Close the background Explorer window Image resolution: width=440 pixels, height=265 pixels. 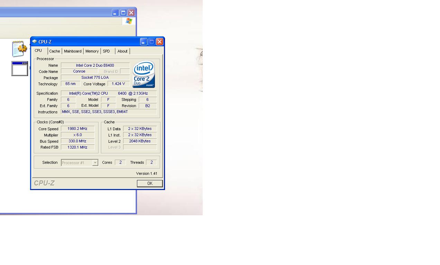[x=131, y=13]
